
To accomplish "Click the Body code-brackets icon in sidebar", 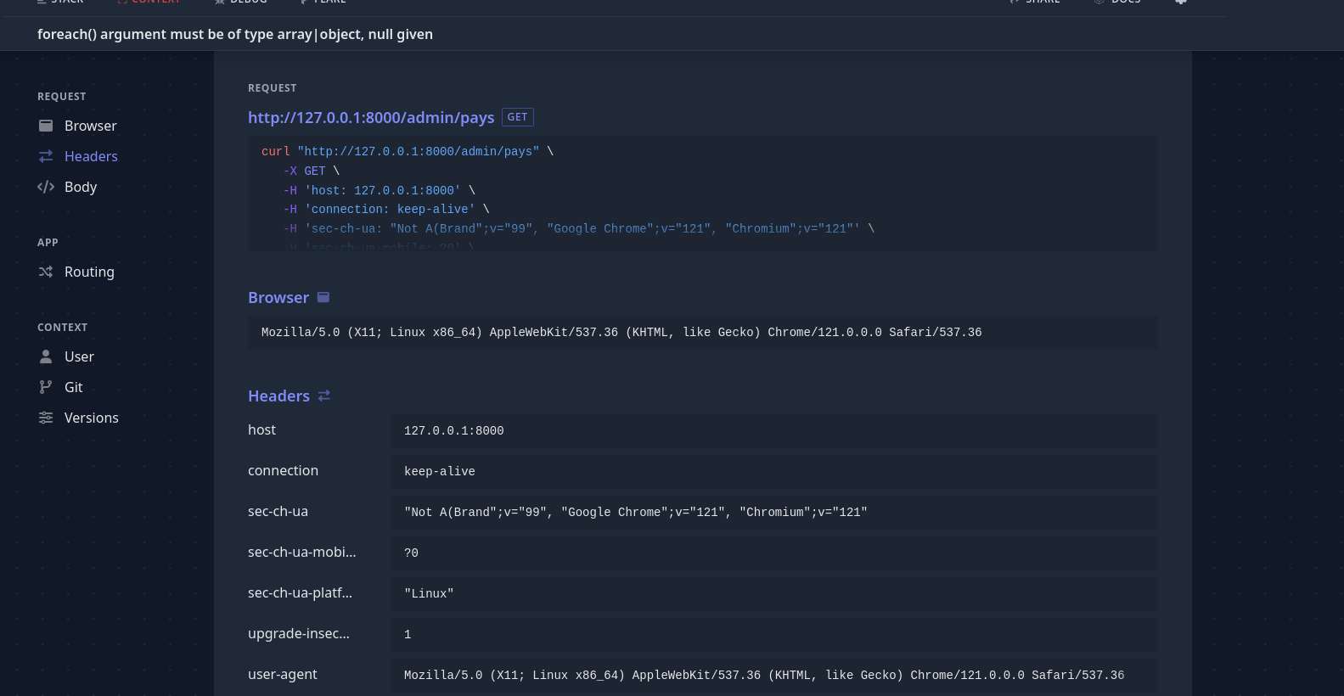I will pyautogui.click(x=46, y=187).
